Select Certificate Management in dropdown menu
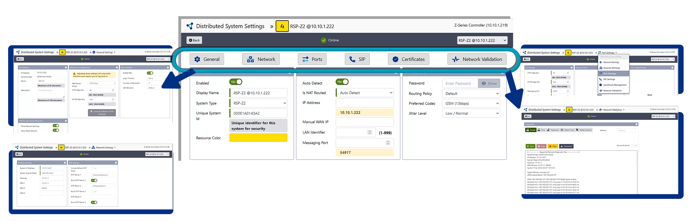 [614, 85]
